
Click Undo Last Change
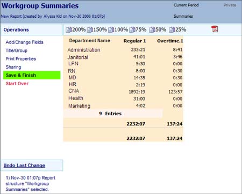tap(24, 166)
